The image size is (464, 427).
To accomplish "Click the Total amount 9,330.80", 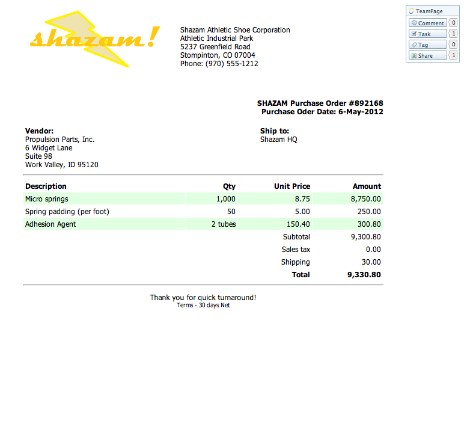I will pos(364,275).
